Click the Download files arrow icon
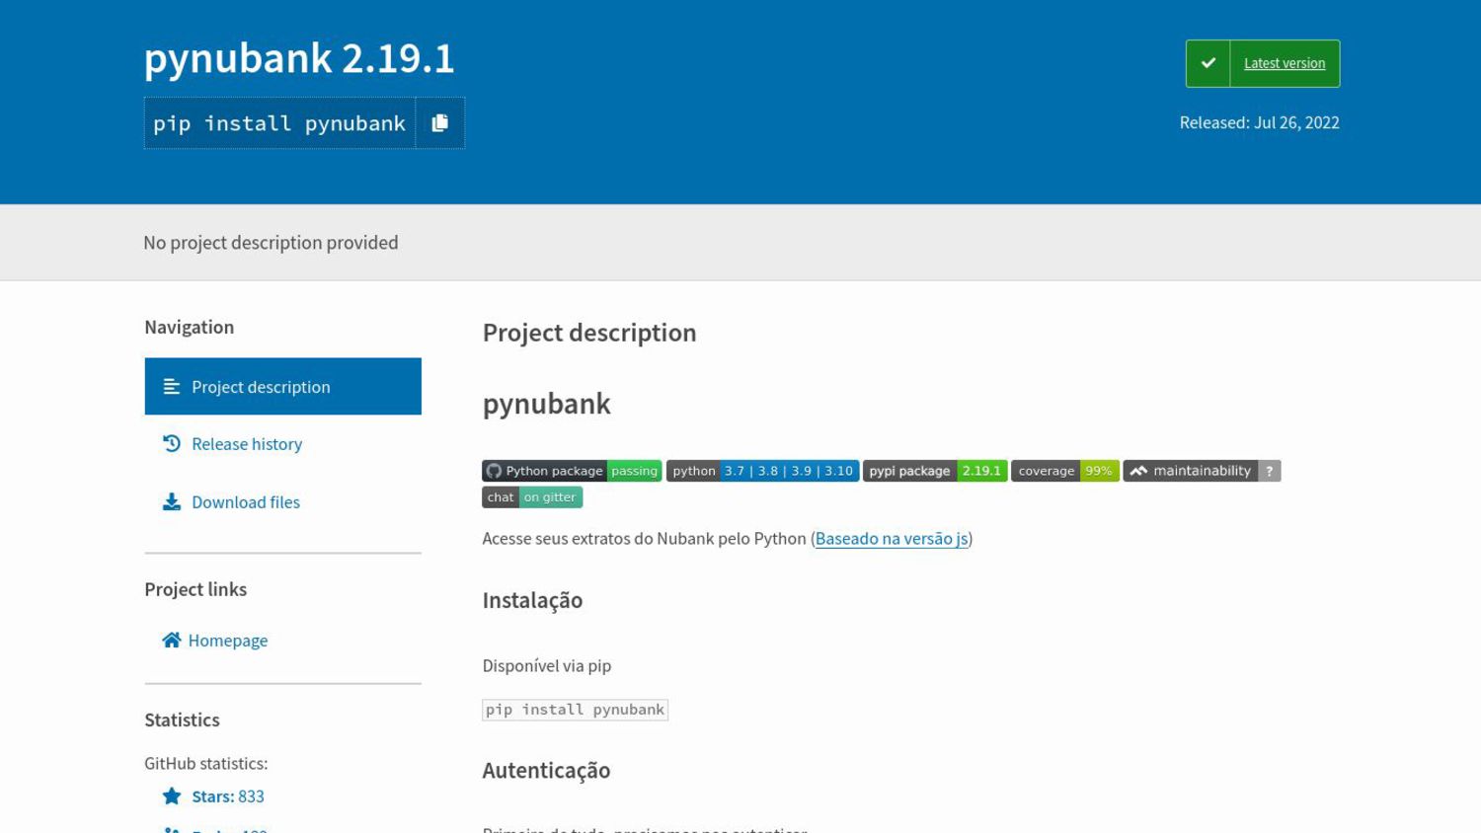Screen dimensions: 1481x833 (x=172, y=501)
